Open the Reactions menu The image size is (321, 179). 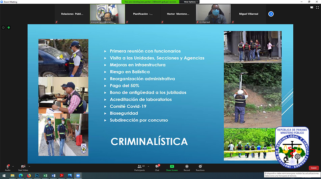pos(200,168)
